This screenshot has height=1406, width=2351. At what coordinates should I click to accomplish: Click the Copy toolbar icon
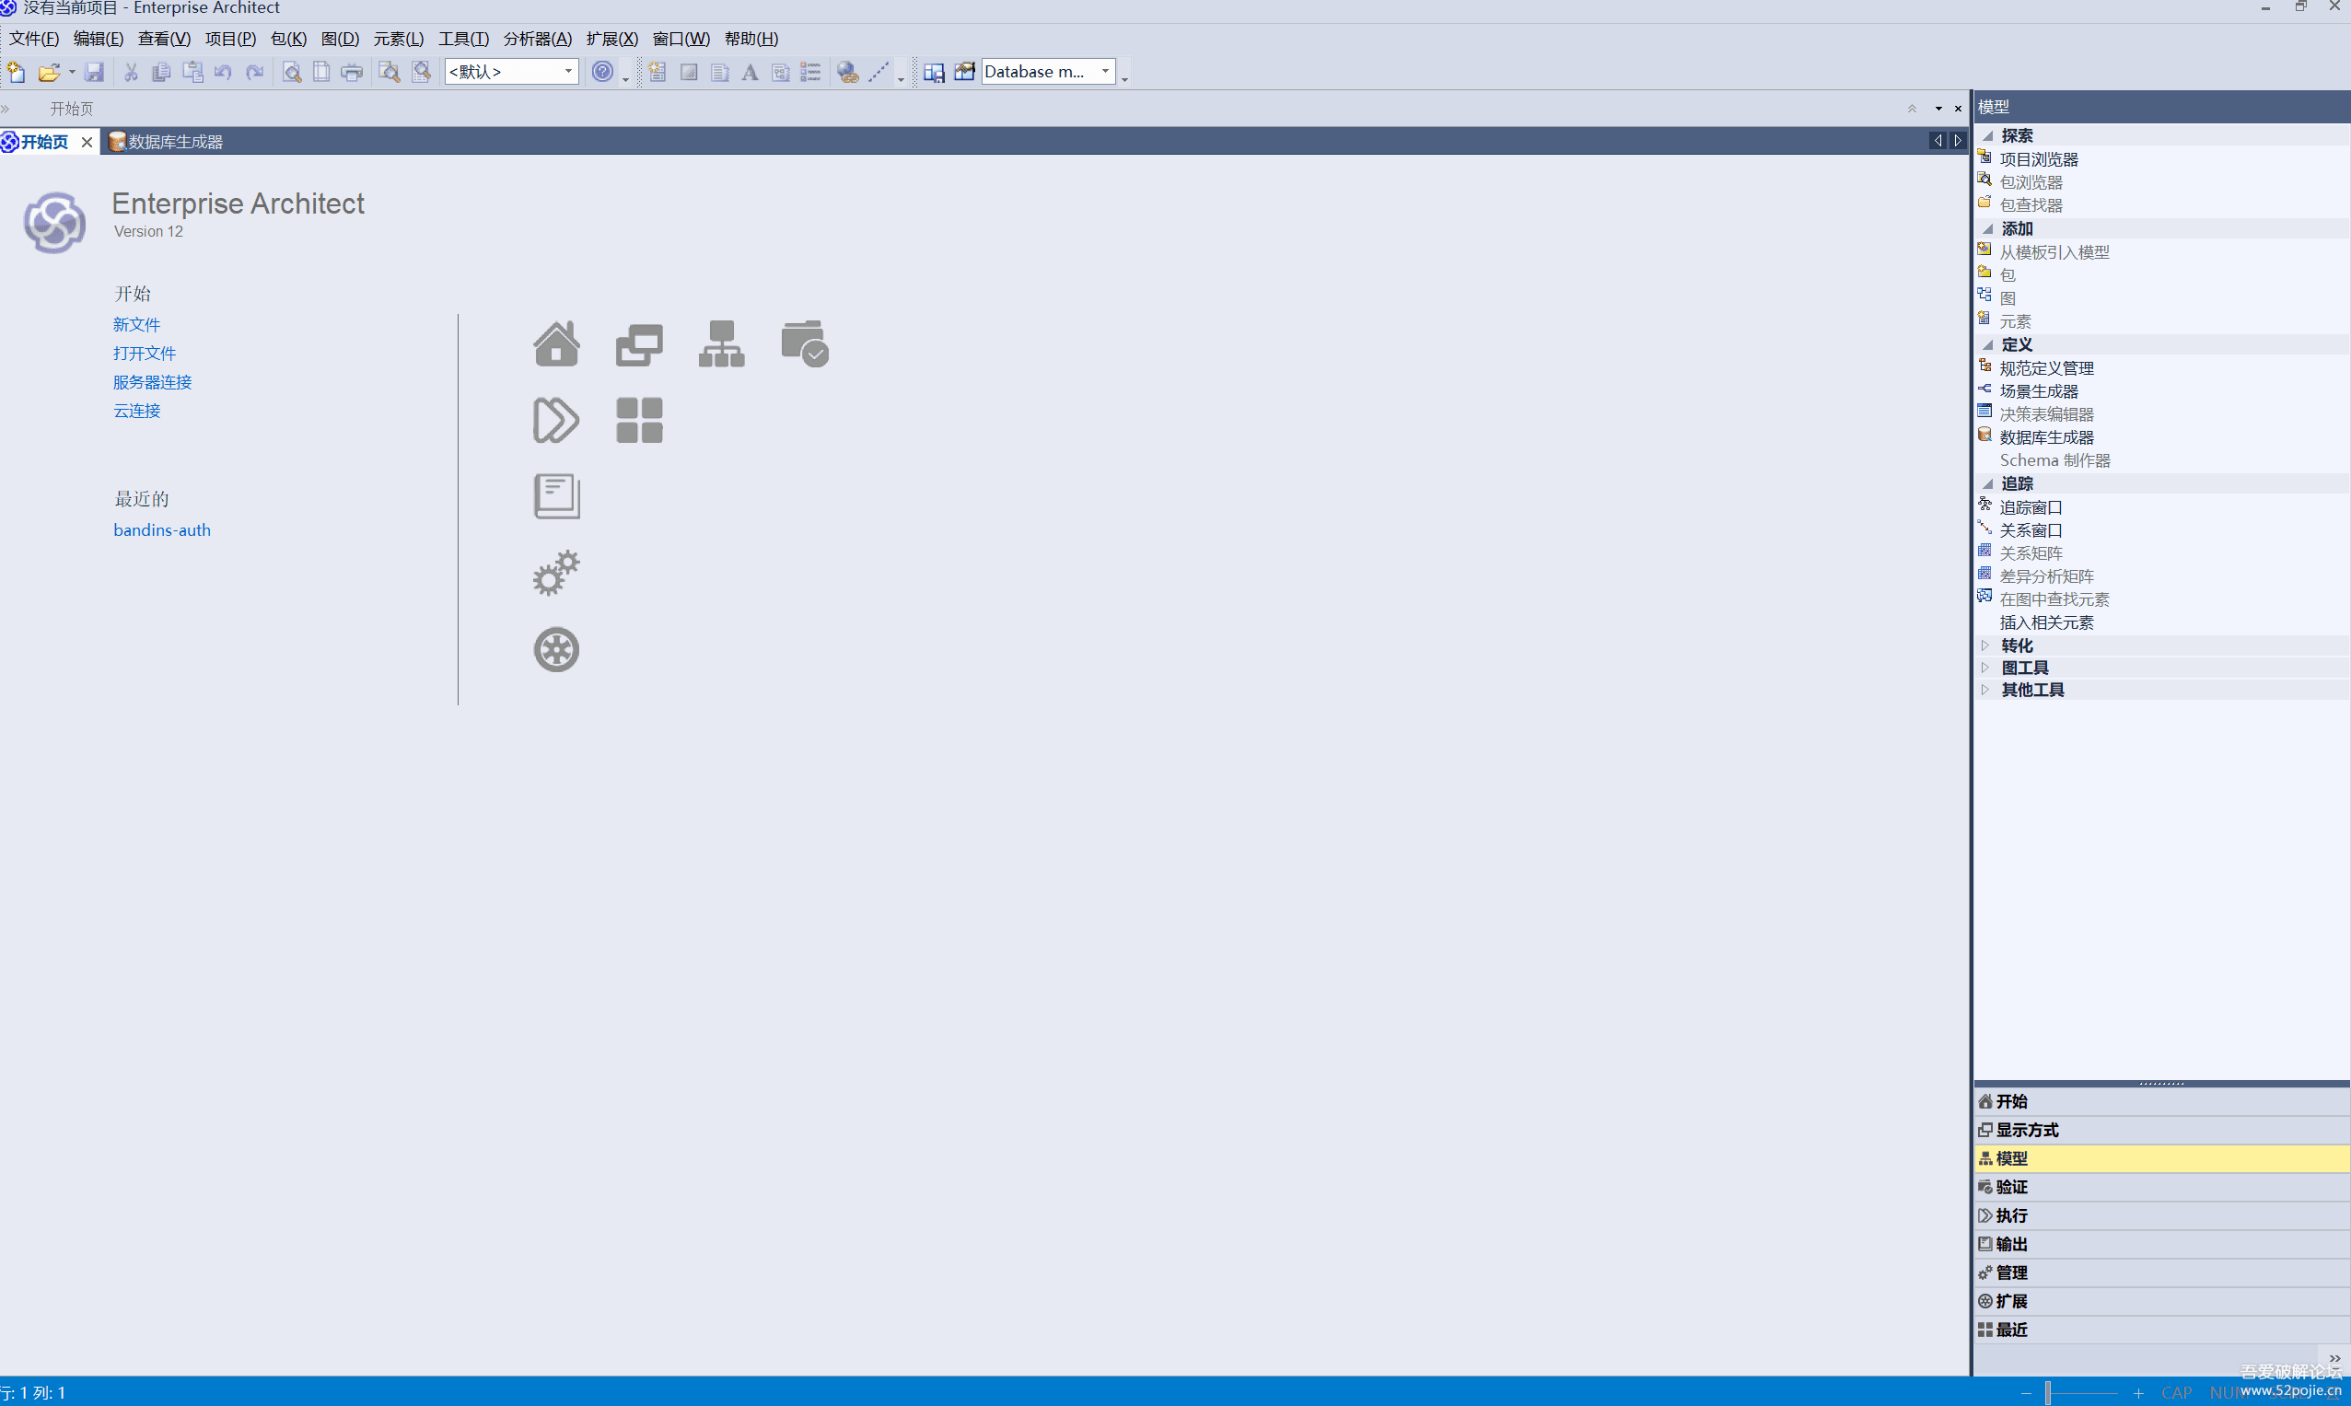[161, 72]
